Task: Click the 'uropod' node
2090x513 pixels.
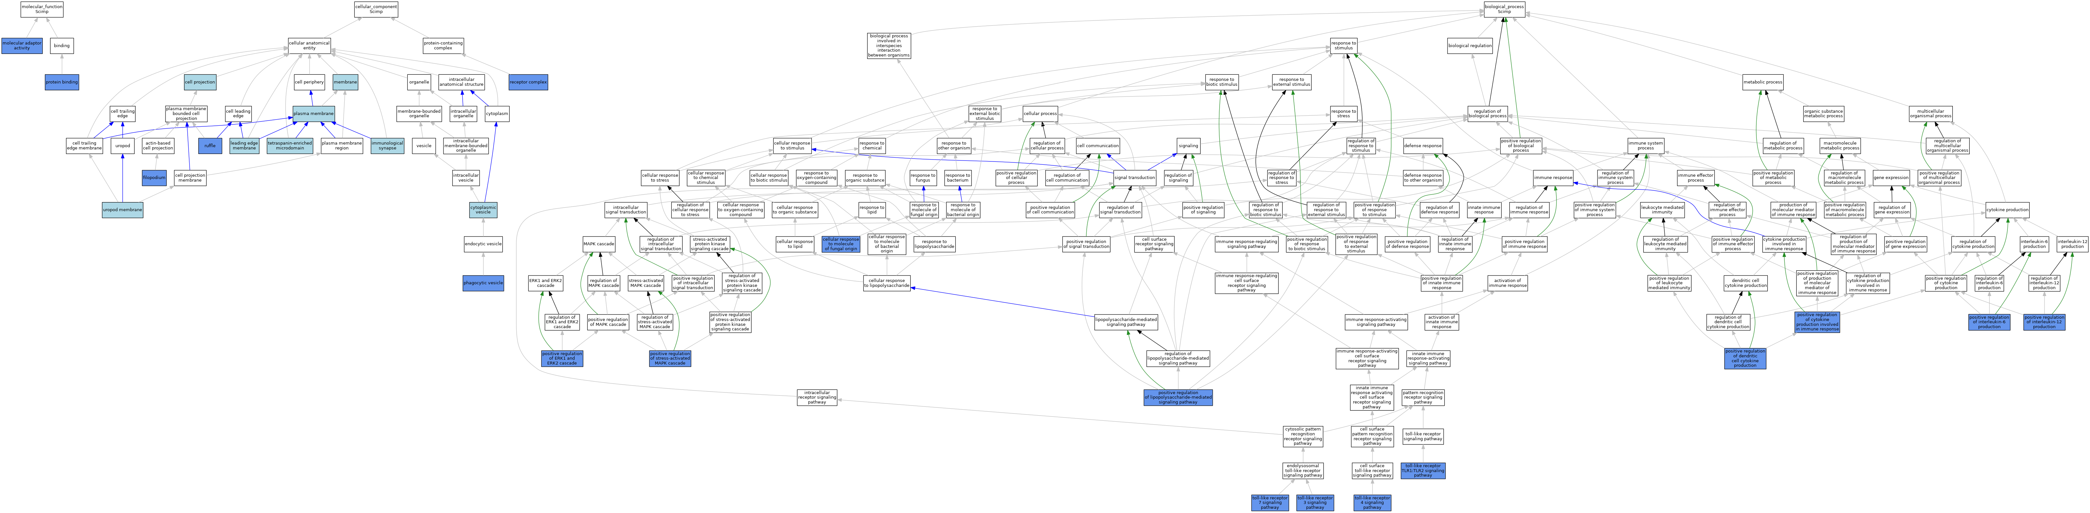Action: (123, 146)
